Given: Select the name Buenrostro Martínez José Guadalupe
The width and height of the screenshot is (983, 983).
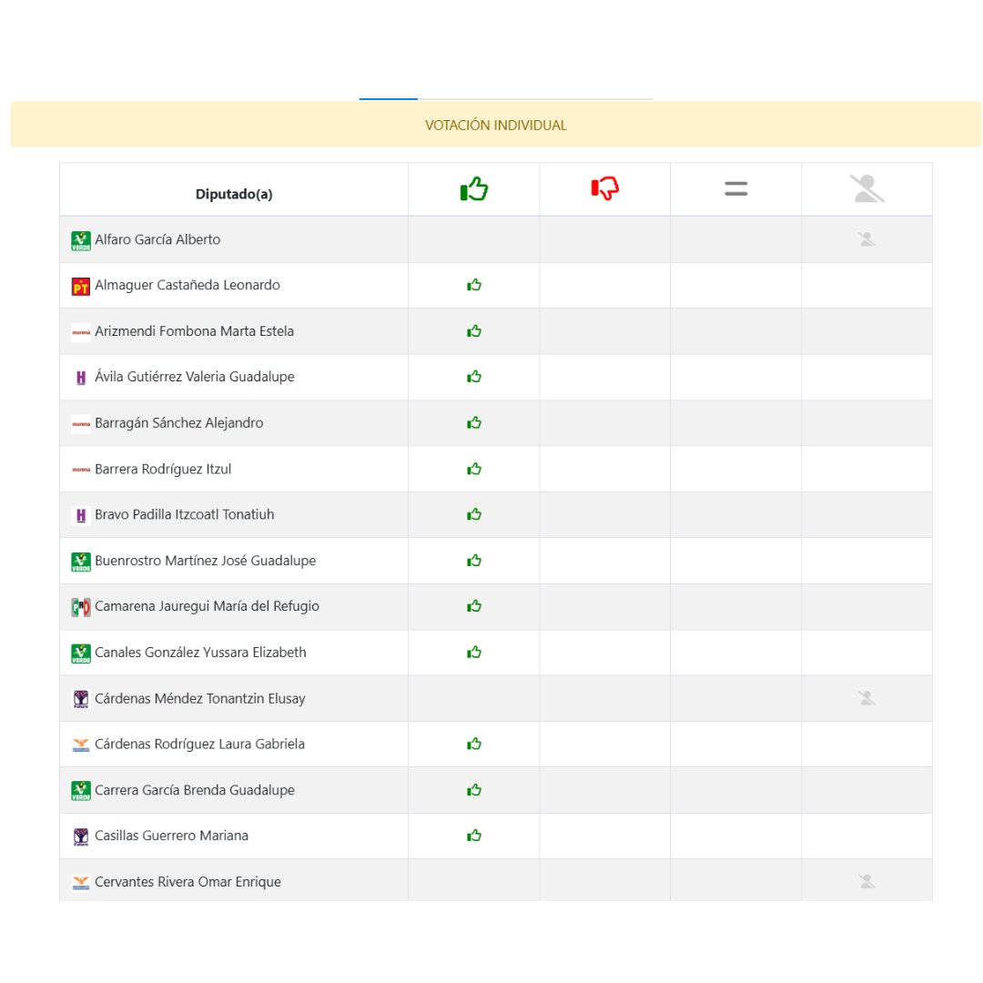Looking at the screenshot, I should tap(205, 561).
